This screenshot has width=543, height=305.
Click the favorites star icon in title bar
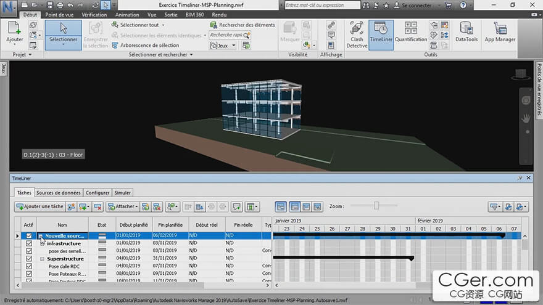[x=386, y=5]
